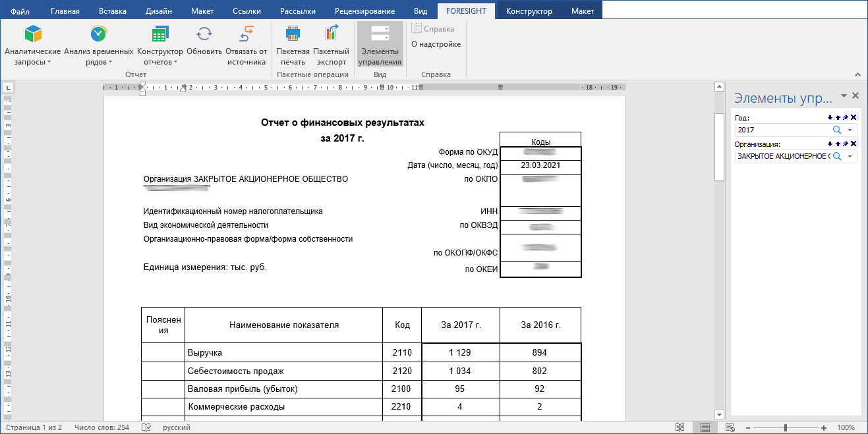
Task: Toggle Элементы управления panel visibility
Action: coord(380,44)
